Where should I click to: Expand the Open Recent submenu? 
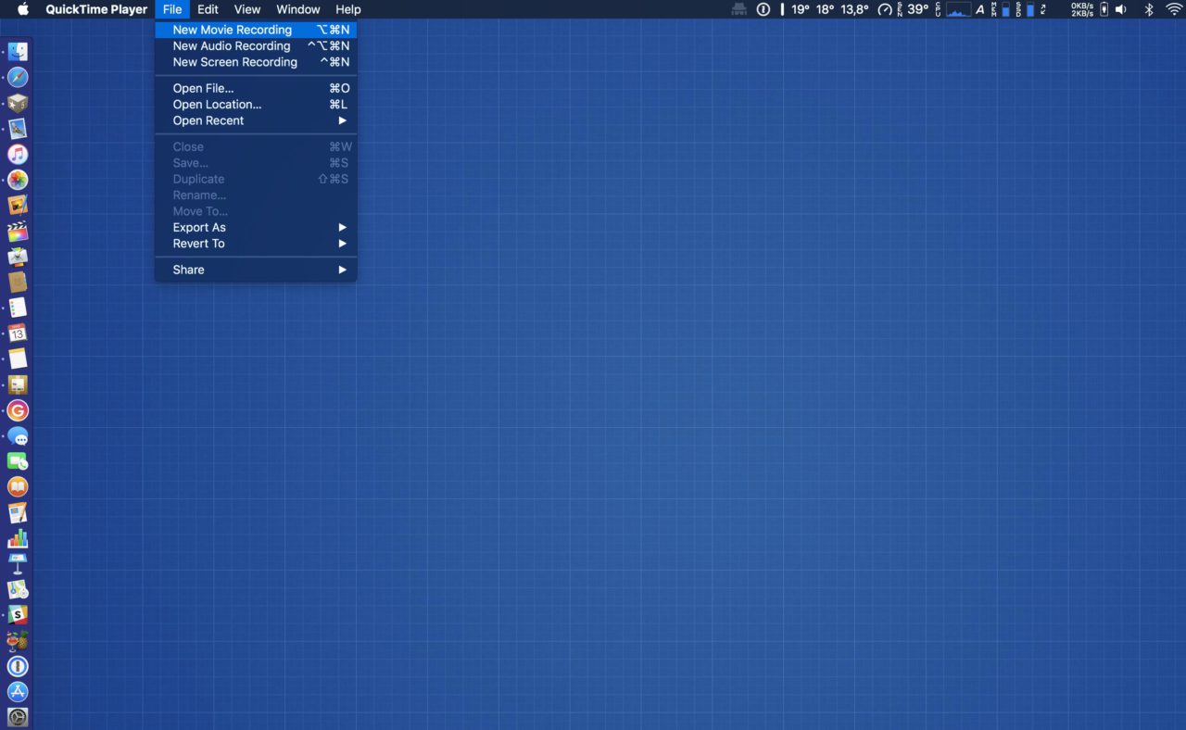[x=256, y=120]
